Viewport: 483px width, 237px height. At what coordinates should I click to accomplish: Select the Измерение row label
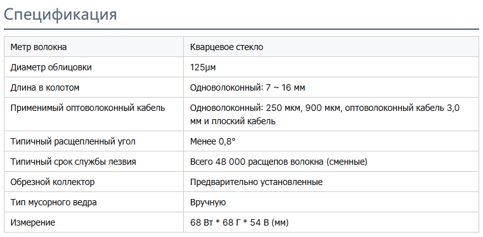[33, 222]
